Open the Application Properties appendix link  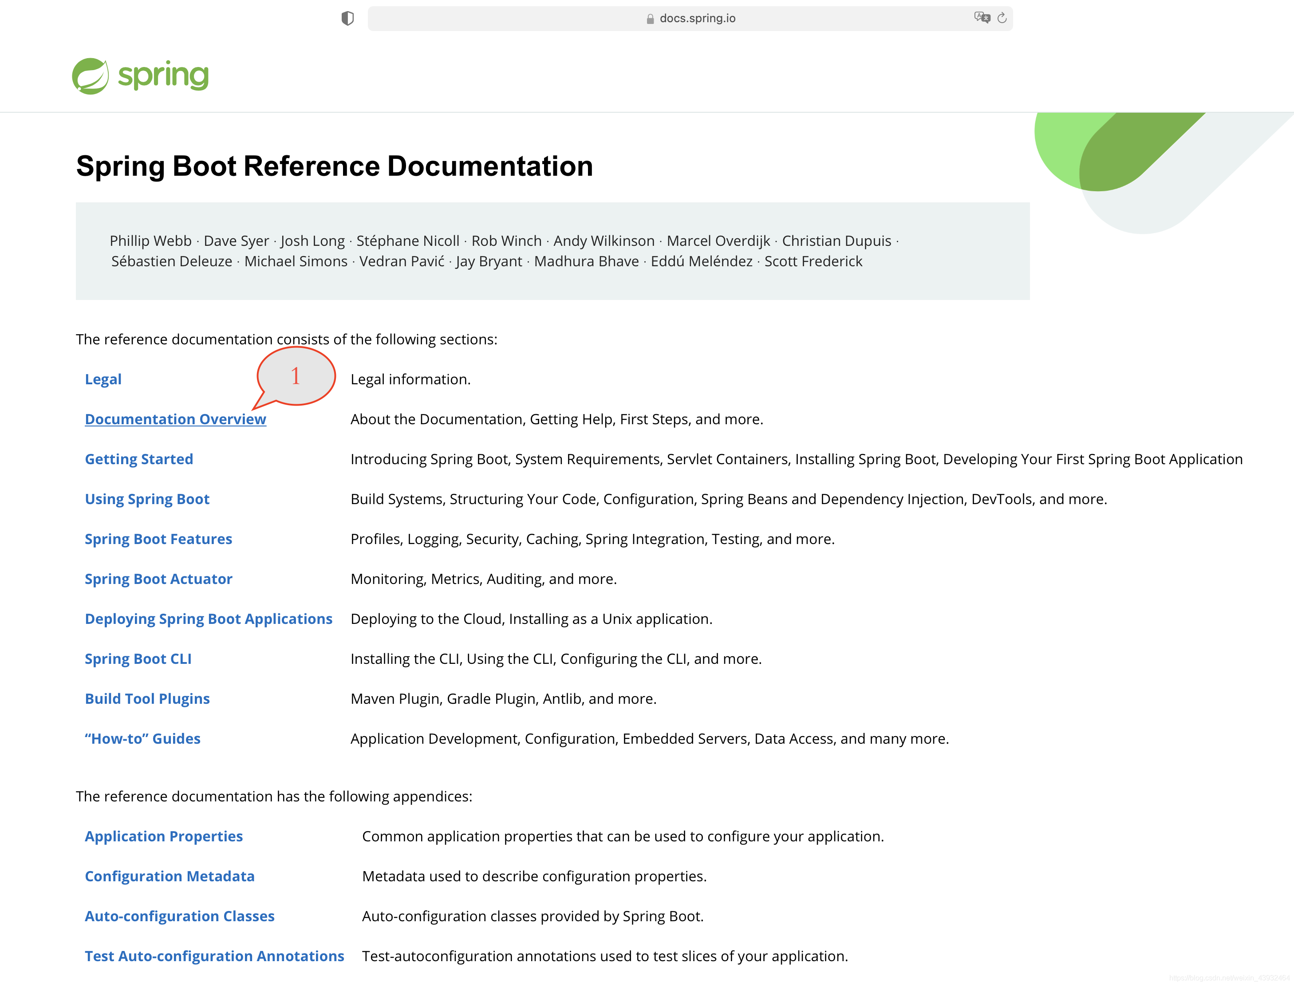[x=164, y=836]
